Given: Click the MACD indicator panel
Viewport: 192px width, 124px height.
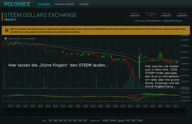Looking at the screenshot, I should [x=91, y=95].
